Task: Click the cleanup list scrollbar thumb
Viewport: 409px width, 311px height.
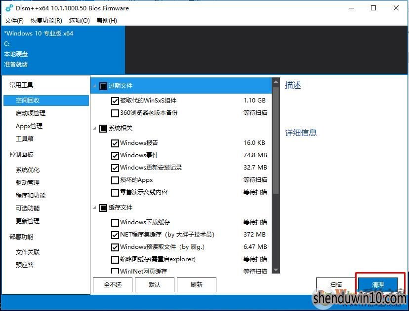Action: pos(276,140)
